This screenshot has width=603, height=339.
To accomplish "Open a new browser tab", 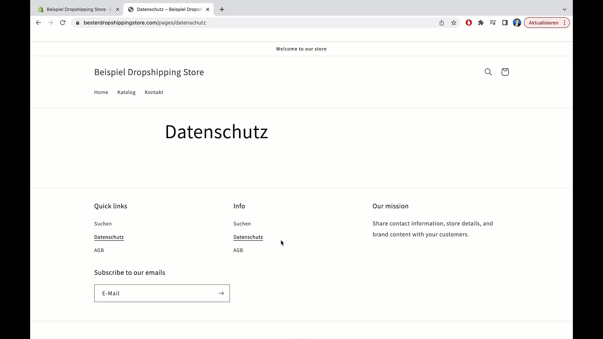I will pos(222,9).
